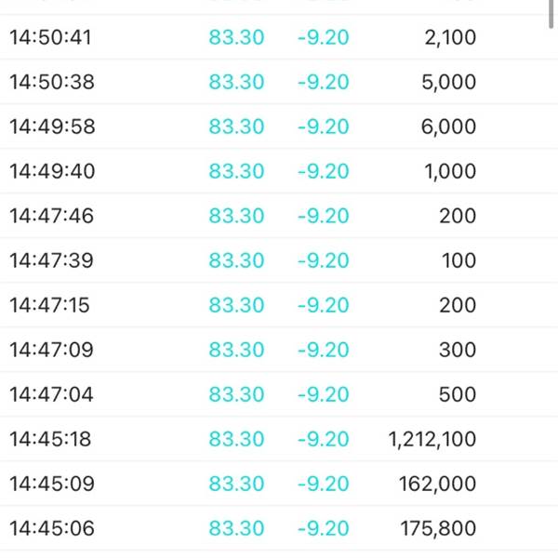The width and height of the screenshot is (558, 558).
Task: Click the 162,000 volume value
Action: tap(437, 484)
